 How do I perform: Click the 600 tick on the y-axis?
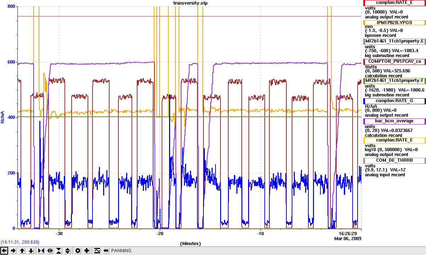point(11,62)
